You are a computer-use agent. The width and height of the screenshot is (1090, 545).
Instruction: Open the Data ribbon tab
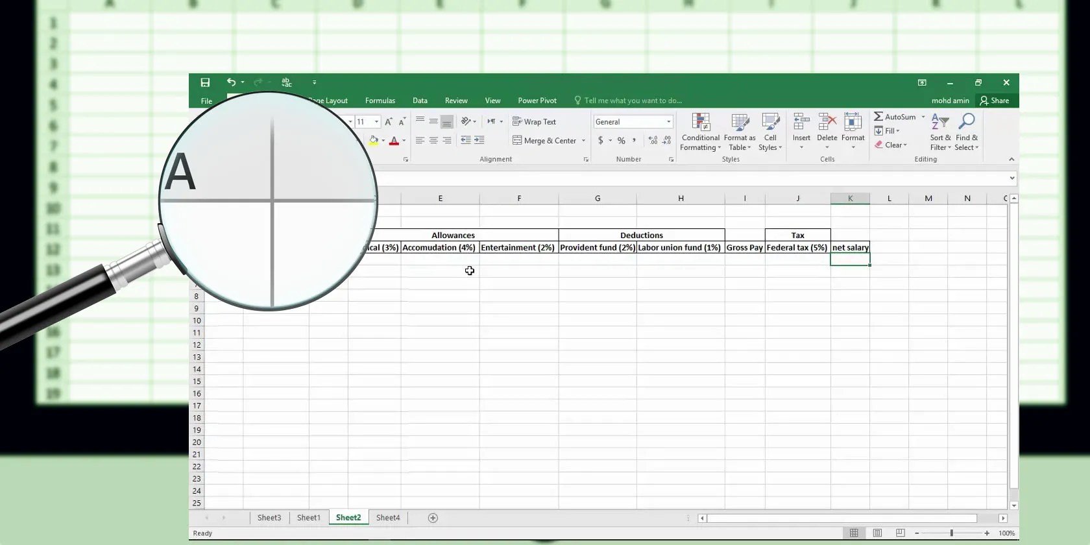point(420,101)
